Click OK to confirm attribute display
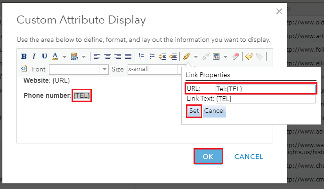 coord(208,157)
